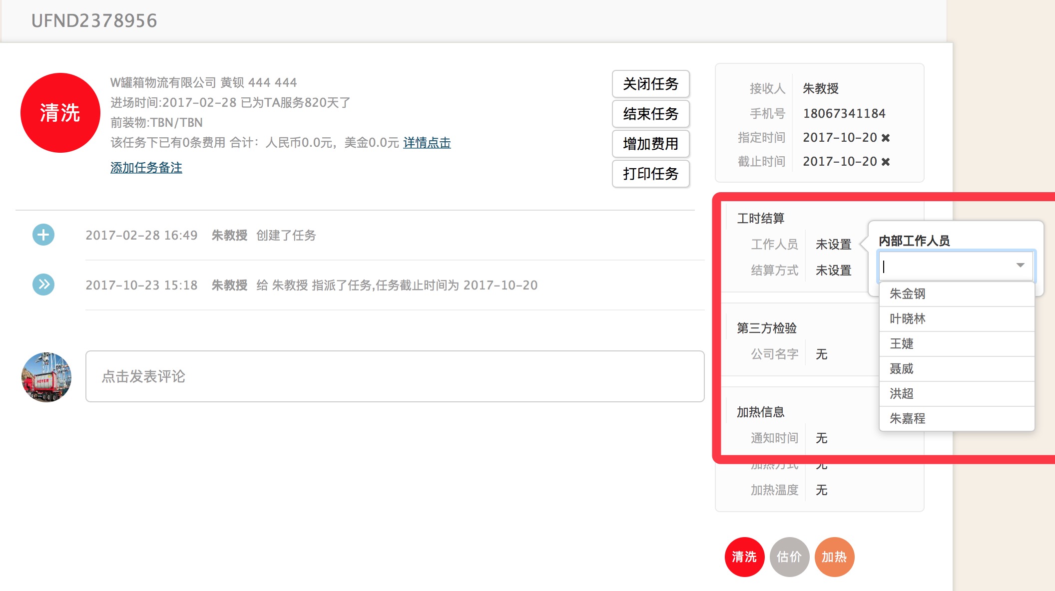Click the gray 估价 circular button
Image resolution: width=1055 pixels, height=591 pixels.
pos(789,557)
